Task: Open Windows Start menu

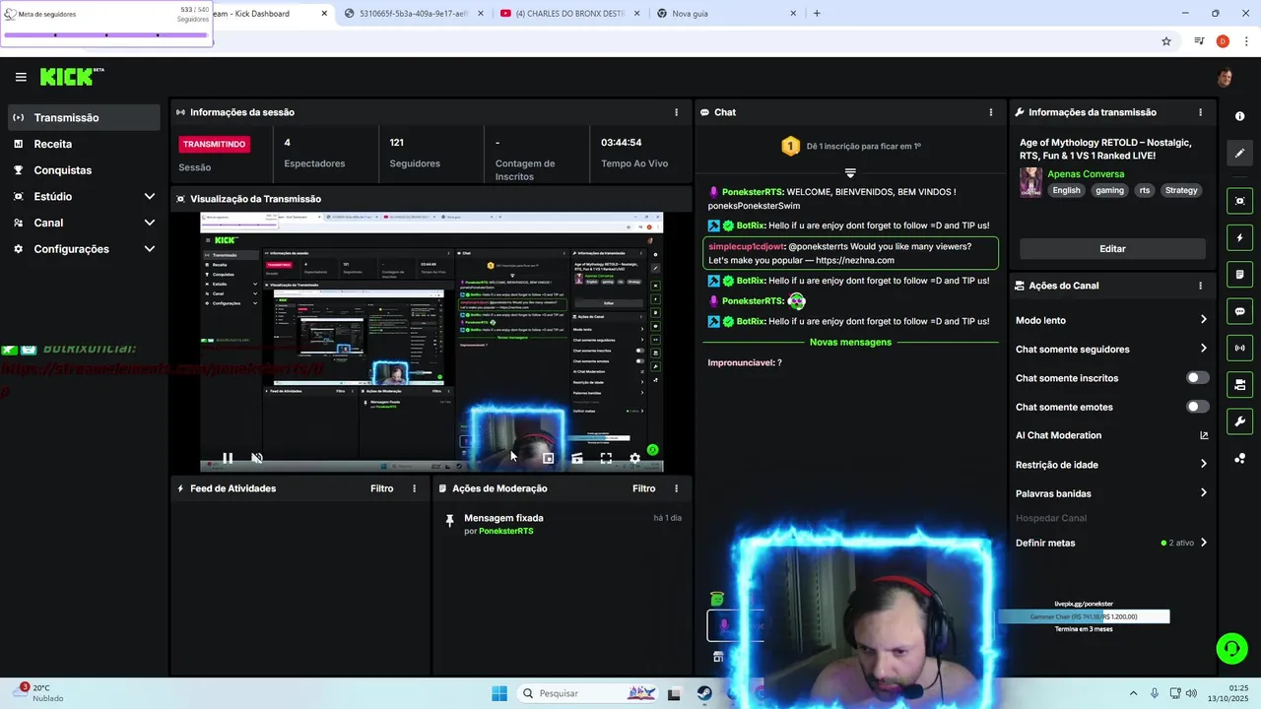Action: pos(498,693)
